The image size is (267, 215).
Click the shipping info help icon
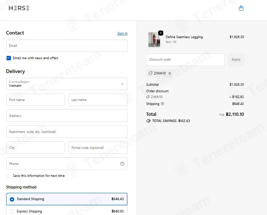coord(163,104)
